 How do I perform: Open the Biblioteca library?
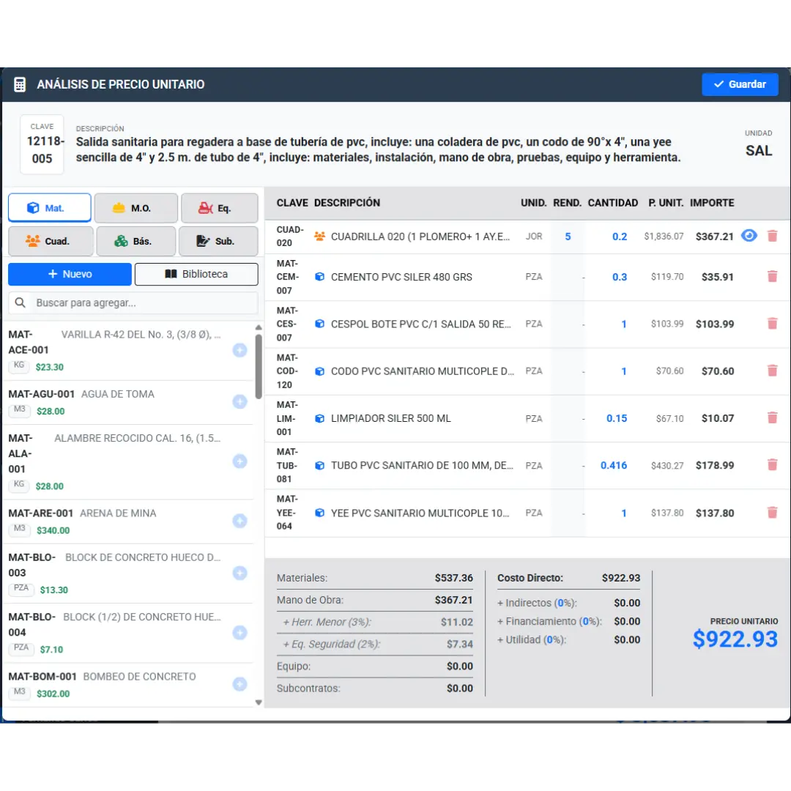pyautogui.click(x=196, y=274)
